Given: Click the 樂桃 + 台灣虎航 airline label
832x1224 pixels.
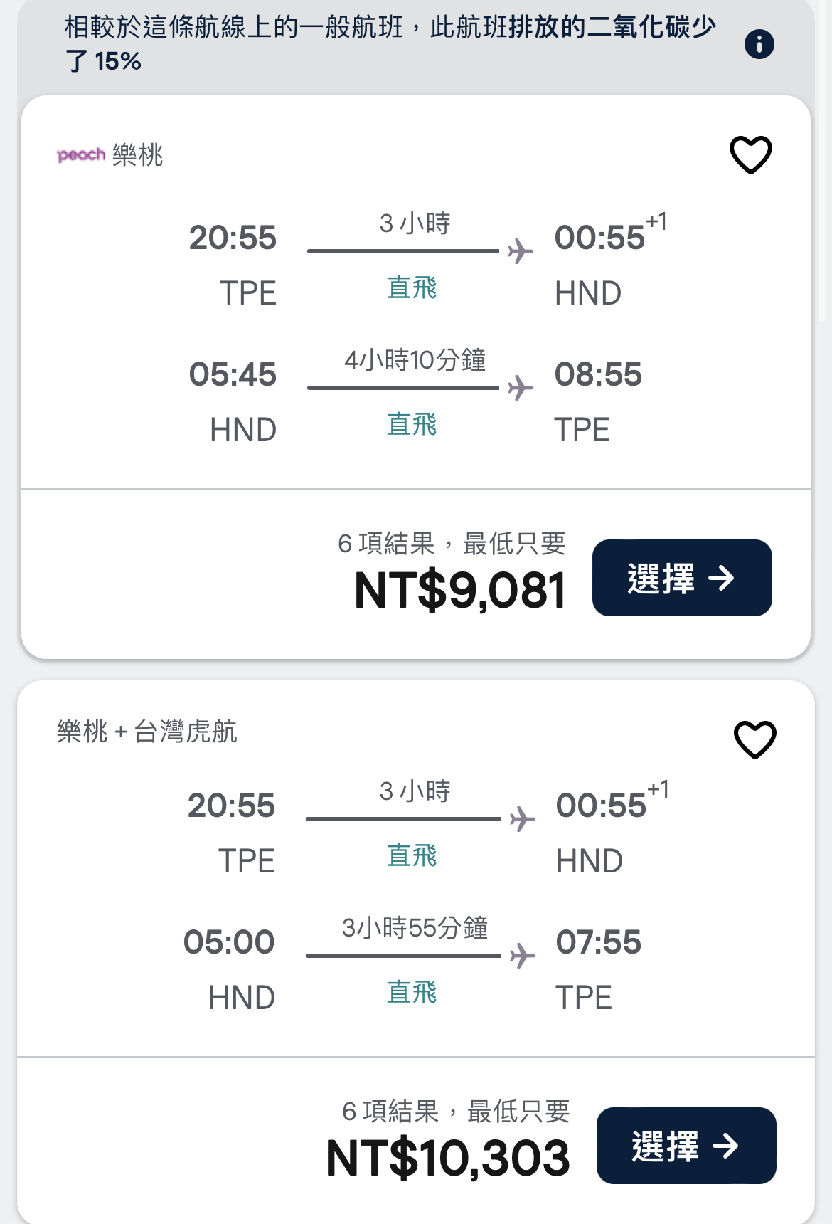Looking at the screenshot, I should coord(146,731).
